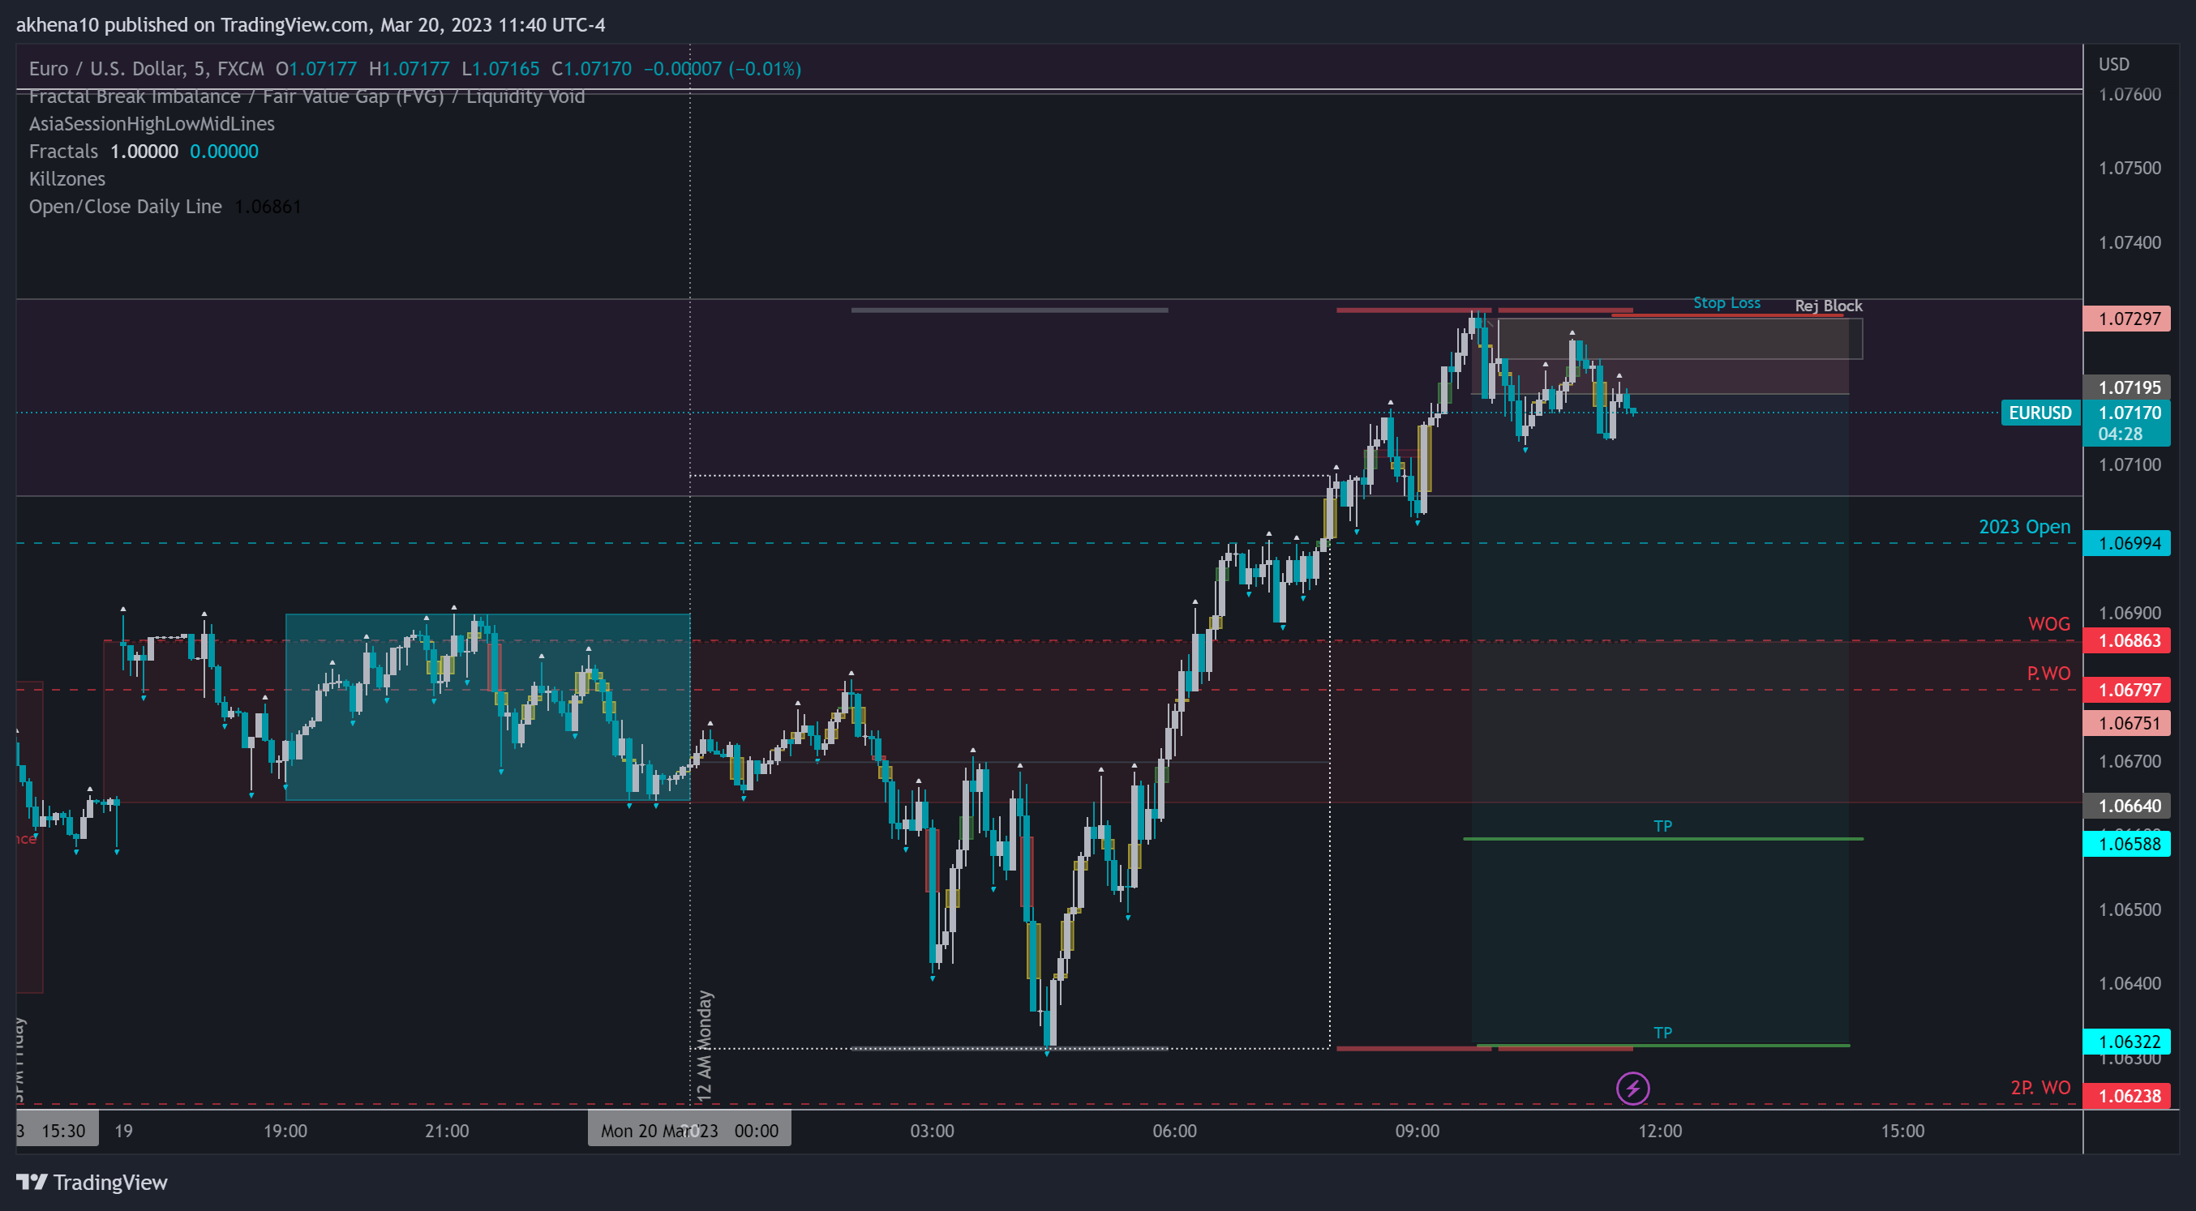Select the 2023 Open line label

click(x=2024, y=527)
